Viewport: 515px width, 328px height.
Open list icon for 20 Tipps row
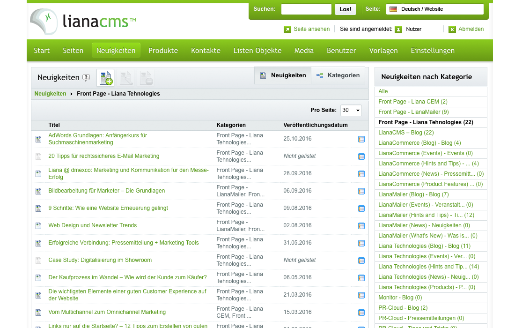[x=361, y=157]
